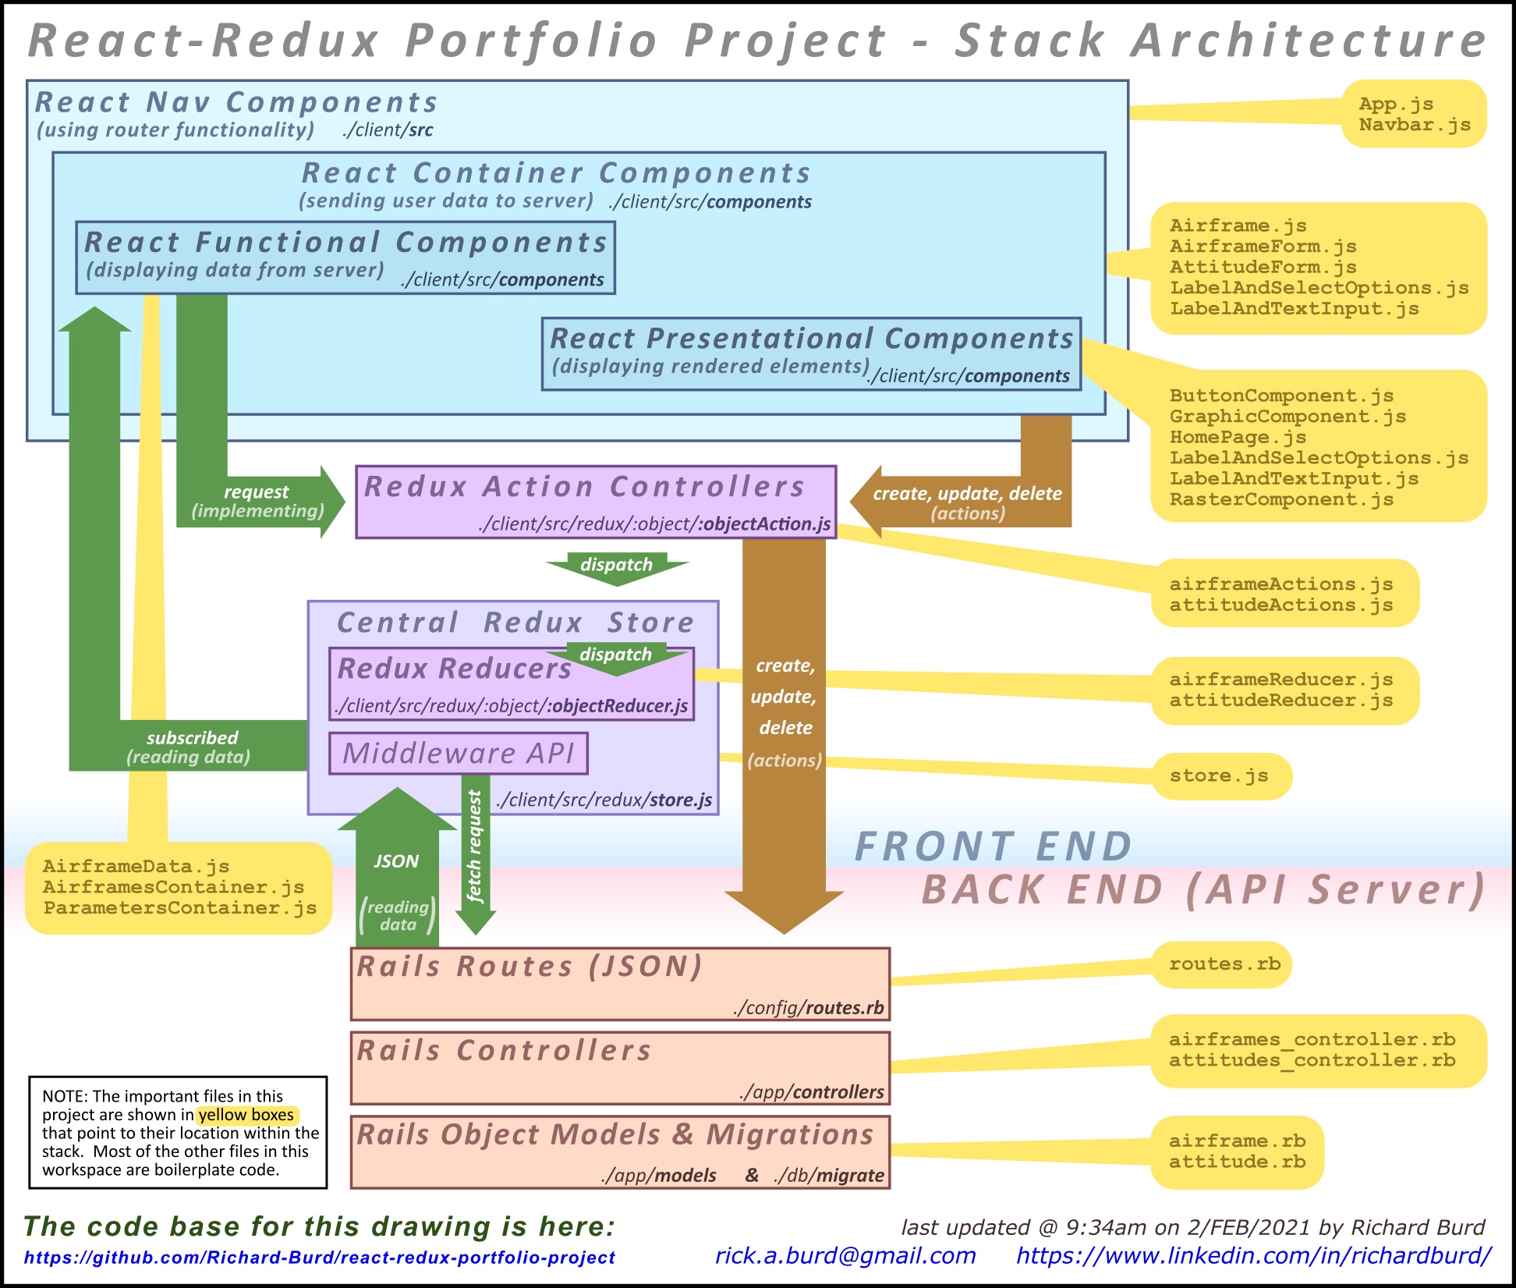
Task: Click the :objectReducer.js path text
Action: 617,706
